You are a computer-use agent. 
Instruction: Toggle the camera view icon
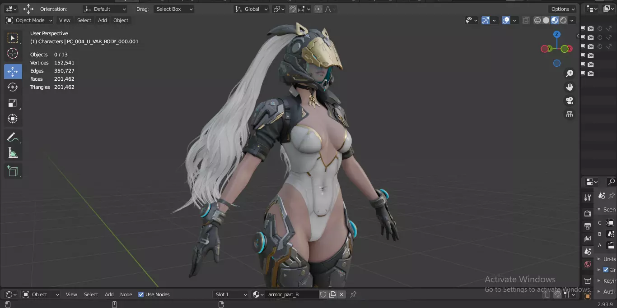(570, 101)
